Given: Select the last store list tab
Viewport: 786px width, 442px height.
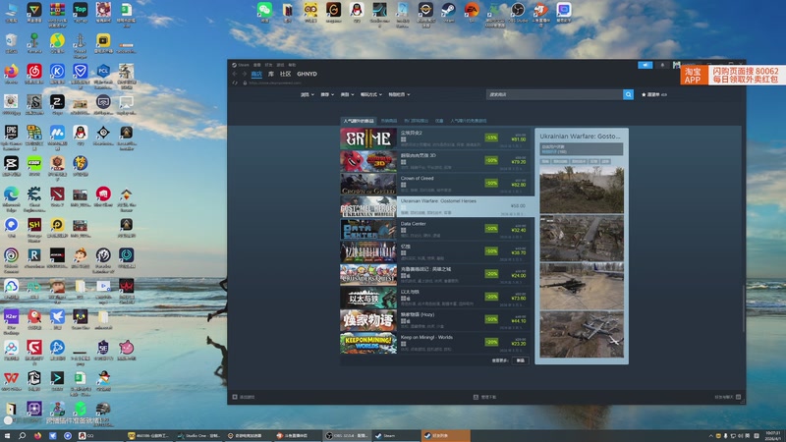Looking at the screenshot, I should coord(469,121).
